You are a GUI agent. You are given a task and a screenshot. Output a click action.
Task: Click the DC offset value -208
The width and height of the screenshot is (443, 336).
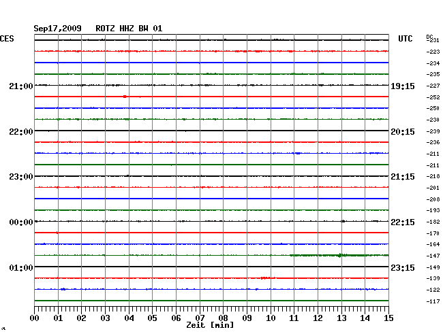[433, 199]
